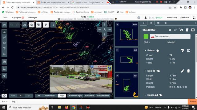Open the In progress menu
The width and height of the screenshot is (197, 110).
pyautogui.click(x=18, y=18)
